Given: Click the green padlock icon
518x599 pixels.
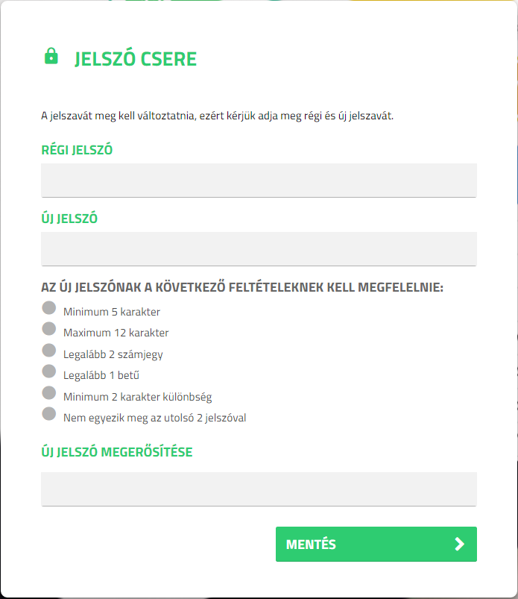Looking at the screenshot, I should point(51,56).
